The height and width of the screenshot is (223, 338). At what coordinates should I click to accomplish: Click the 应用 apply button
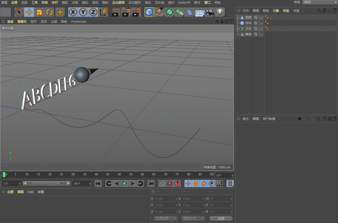pos(221,218)
